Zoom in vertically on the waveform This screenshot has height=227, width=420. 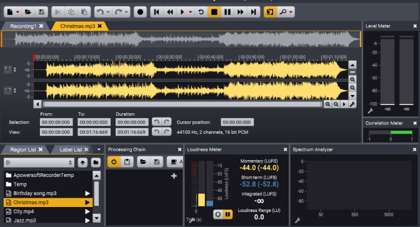[352, 79]
